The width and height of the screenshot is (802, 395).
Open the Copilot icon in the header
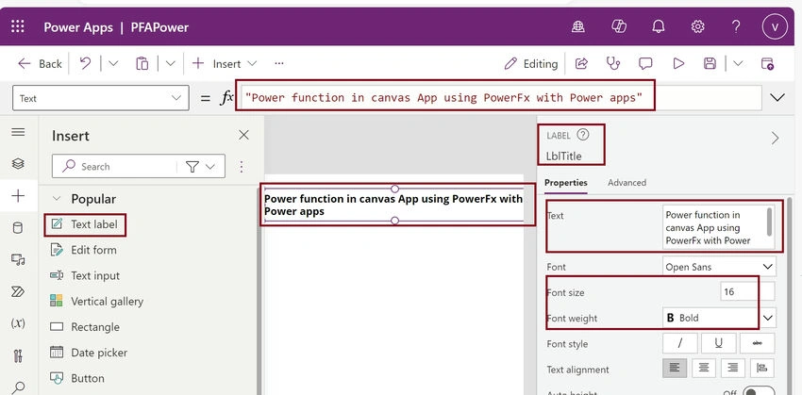pyautogui.click(x=619, y=26)
